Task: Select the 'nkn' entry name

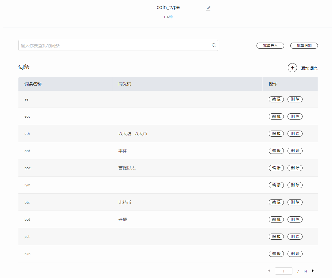Action: pyautogui.click(x=27, y=253)
